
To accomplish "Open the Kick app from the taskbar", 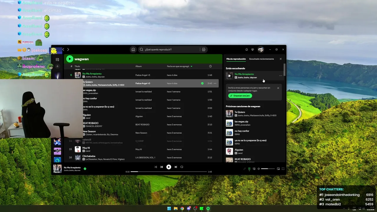I will point(201,208).
